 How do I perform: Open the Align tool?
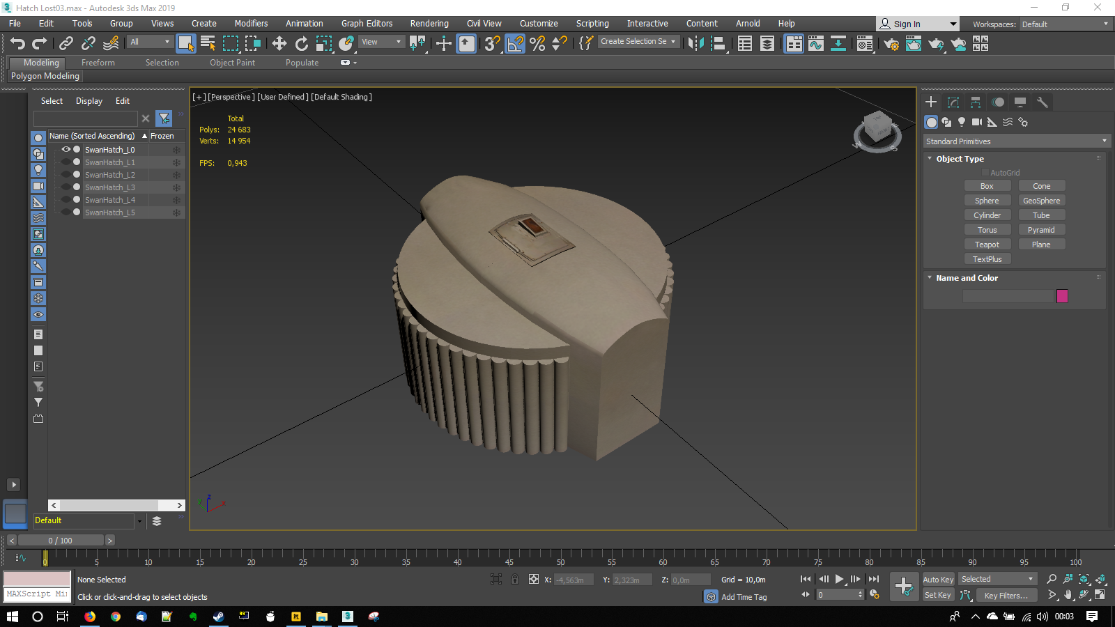coord(718,43)
